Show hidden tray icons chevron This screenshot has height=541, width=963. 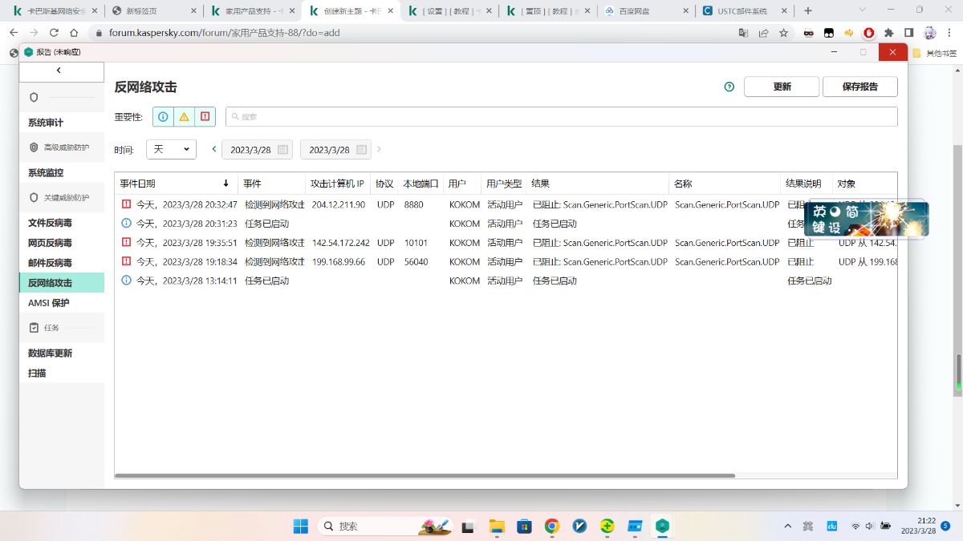(788, 527)
